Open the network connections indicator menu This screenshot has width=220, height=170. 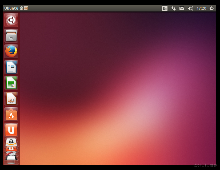[173, 8]
